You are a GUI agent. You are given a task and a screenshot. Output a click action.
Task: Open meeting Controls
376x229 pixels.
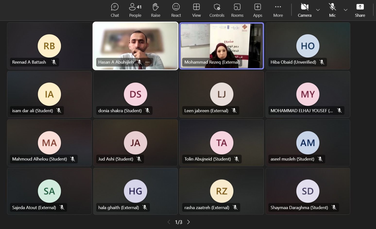217,10
